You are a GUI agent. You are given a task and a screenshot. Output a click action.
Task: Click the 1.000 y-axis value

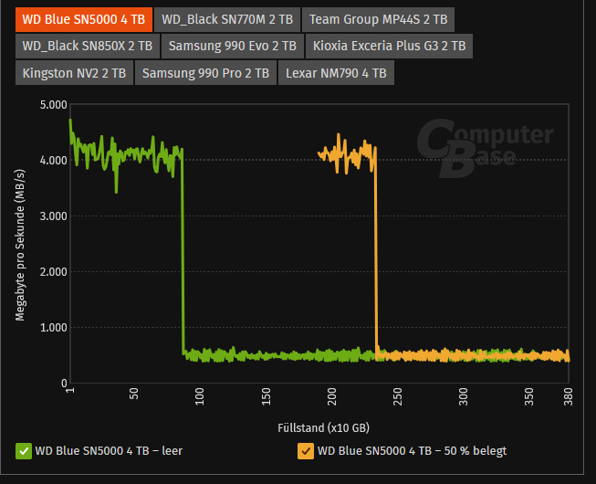tap(54, 328)
